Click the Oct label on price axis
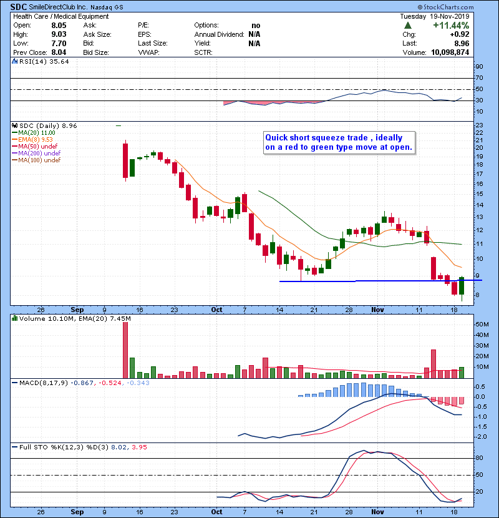 pyautogui.click(x=216, y=310)
